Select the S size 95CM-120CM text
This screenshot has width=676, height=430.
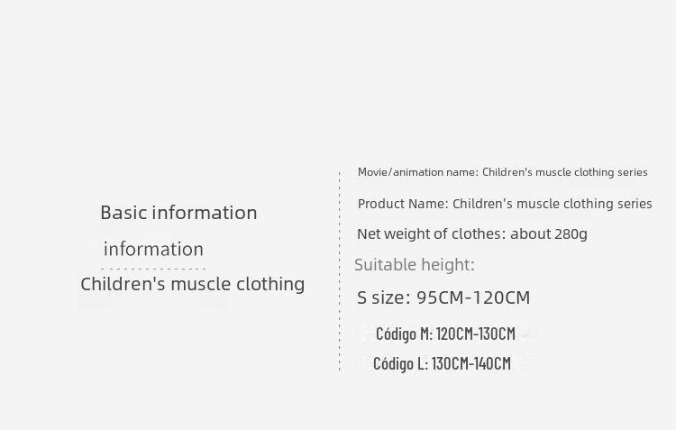point(443,297)
